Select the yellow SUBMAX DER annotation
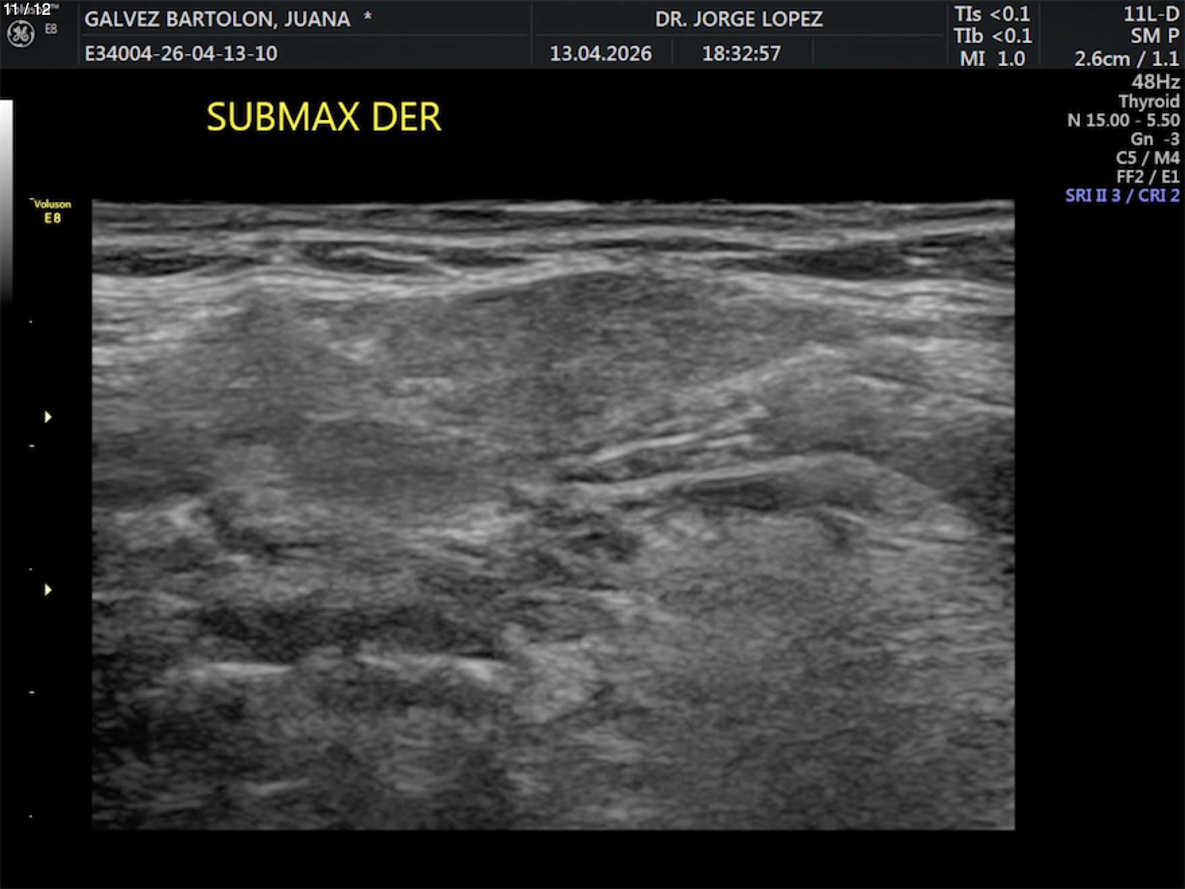Image resolution: width=1185 pixels, height=889 pixels. point(323,117)
